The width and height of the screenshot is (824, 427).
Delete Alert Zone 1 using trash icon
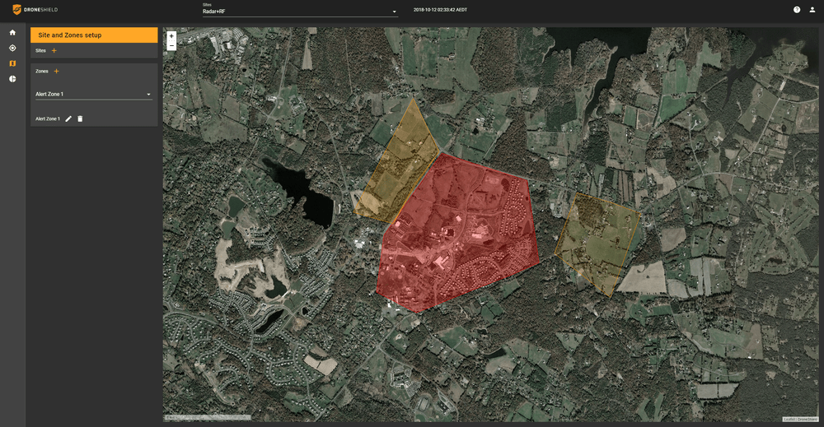pos(80,119)
